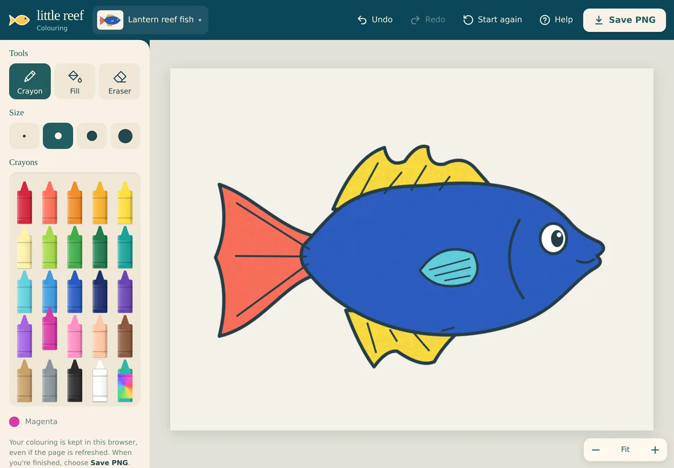Pick the light aqua crayon

pos(25,292)
